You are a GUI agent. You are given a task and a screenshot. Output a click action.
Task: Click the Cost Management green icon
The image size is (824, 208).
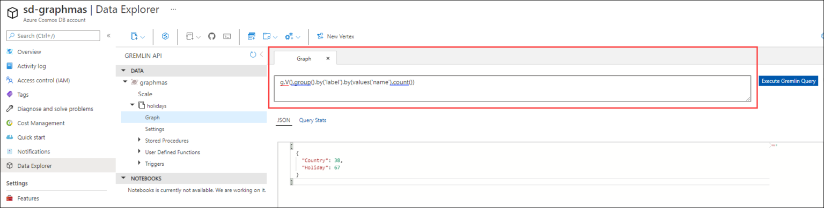(9, 123)
